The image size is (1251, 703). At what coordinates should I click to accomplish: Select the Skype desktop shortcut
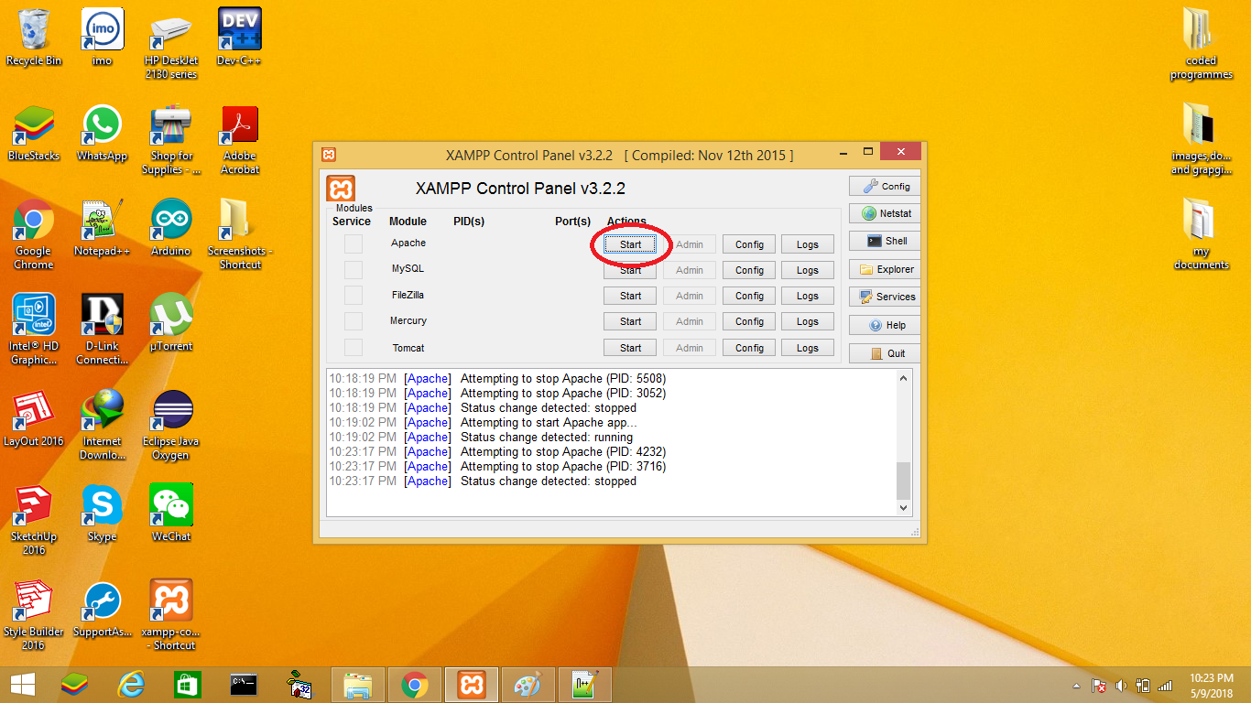tap(102, 513)
